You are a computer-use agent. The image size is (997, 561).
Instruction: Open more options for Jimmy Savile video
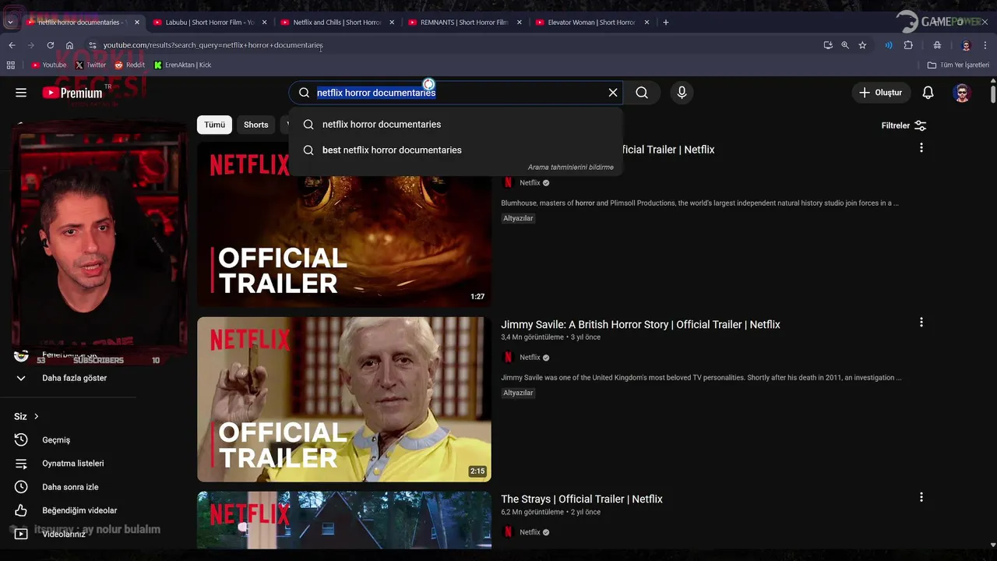click(921, 322)
